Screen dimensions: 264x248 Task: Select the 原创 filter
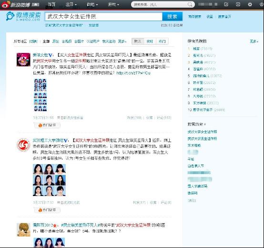point(56,41)
